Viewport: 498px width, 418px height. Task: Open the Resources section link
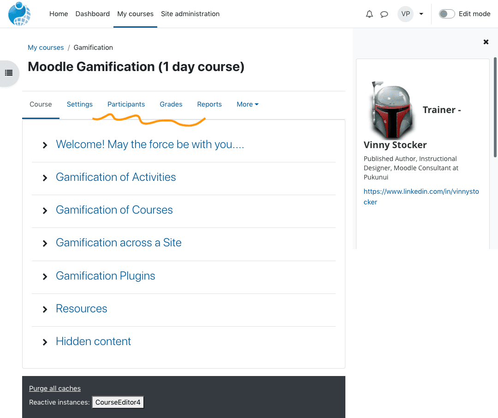point(82,308)
